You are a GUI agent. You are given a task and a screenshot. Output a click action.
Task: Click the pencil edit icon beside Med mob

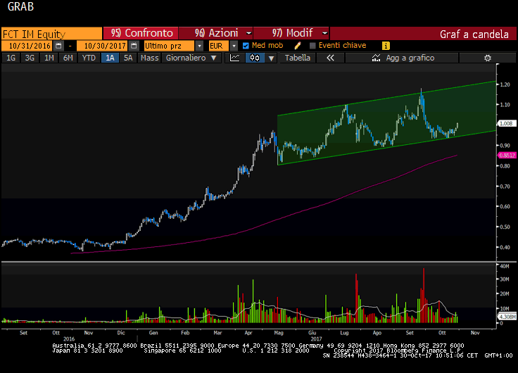[x=298, y=46]
